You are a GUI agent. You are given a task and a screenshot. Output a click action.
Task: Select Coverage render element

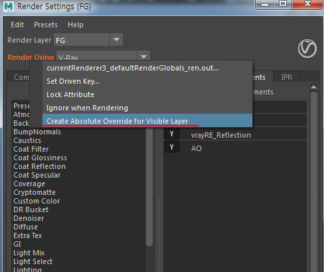tap(29, 184)
